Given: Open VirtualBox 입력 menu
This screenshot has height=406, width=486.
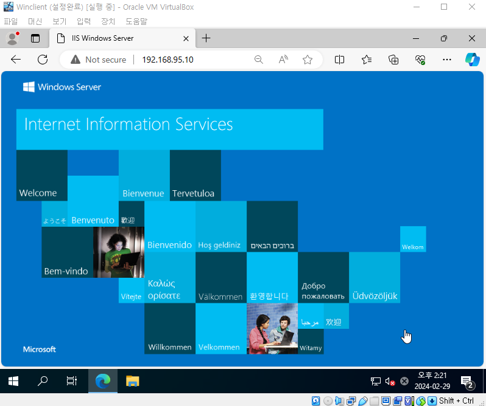Looking at the screenshot, I should coord(83,21).
